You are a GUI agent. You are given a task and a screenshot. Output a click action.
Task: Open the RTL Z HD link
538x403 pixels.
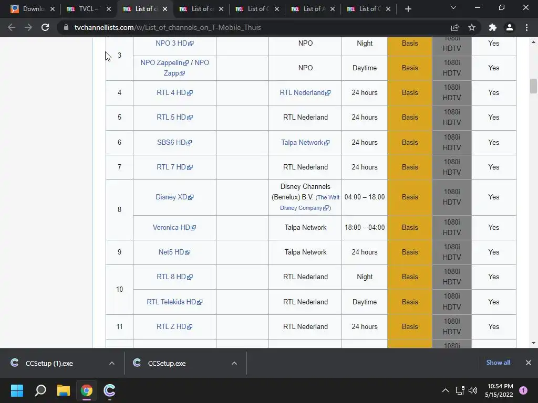(x=174, y=326)
